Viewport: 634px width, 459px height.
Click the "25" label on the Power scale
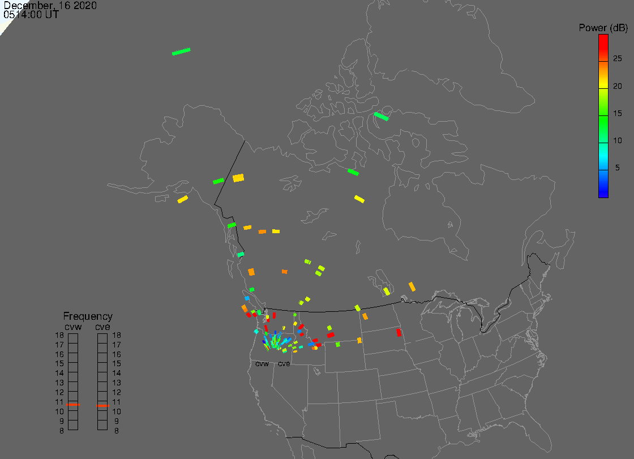coord(618,59)
